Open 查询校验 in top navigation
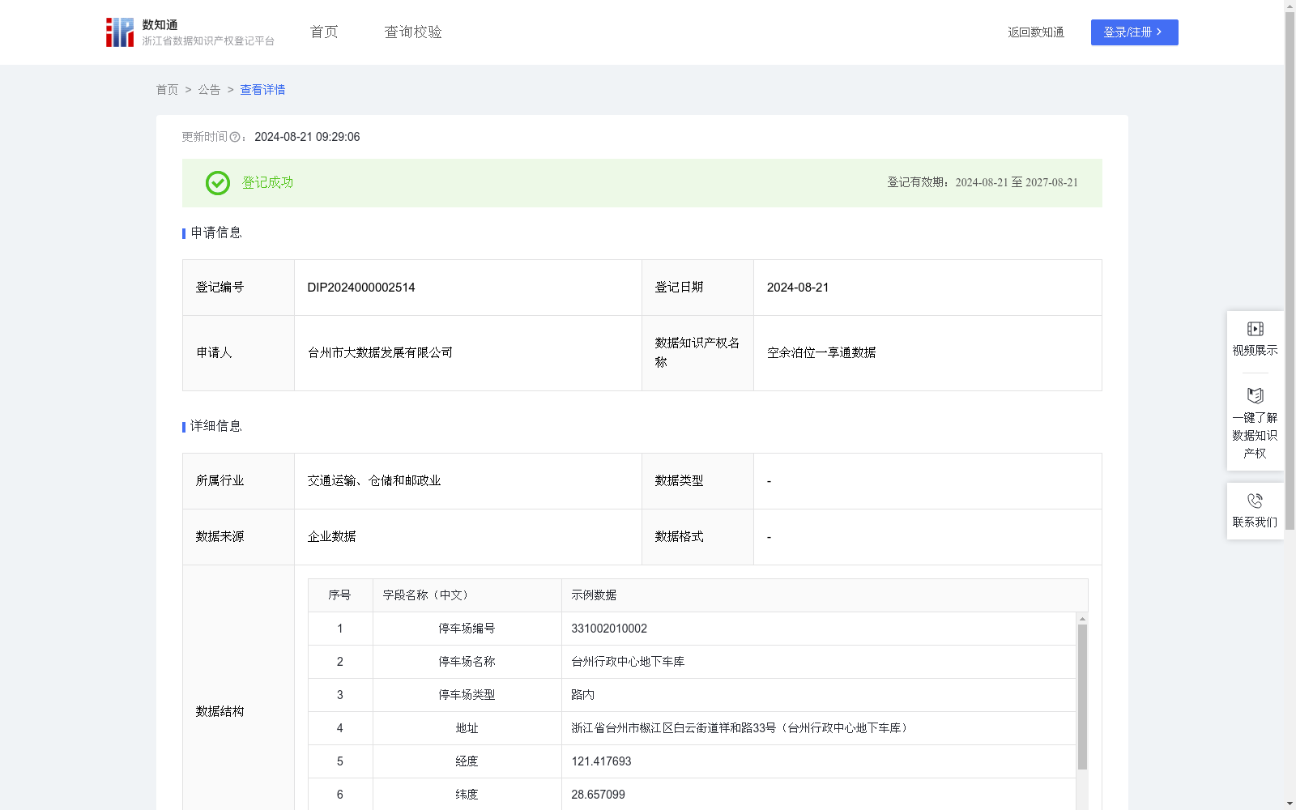This screenshot has width=1296, height=810. pyautogui.click(x=413, y=32)
